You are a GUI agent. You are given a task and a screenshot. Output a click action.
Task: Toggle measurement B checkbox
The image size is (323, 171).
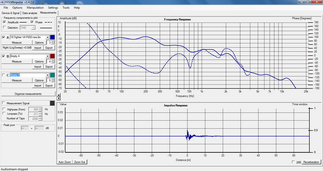[x=3, y=56]
